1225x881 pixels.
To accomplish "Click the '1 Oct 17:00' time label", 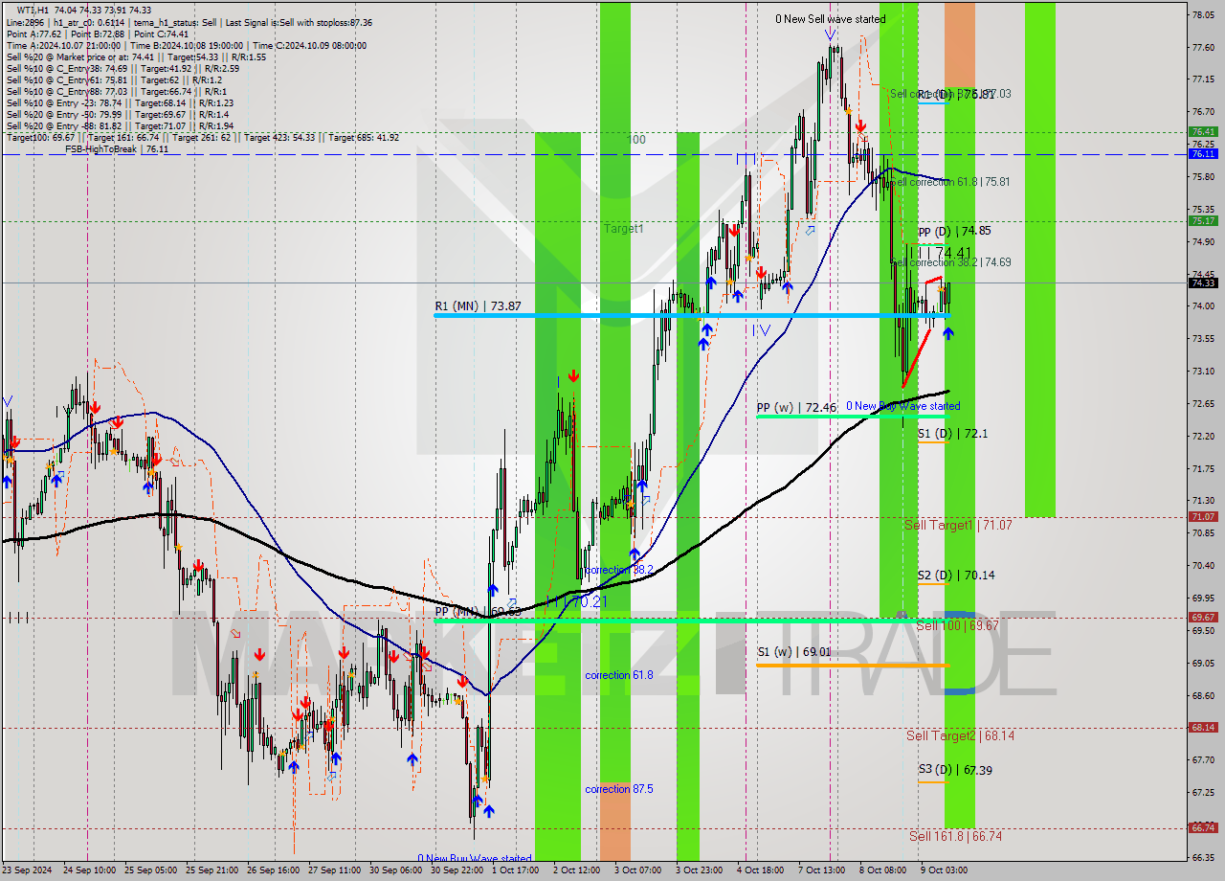I will (x=515, y=870).
